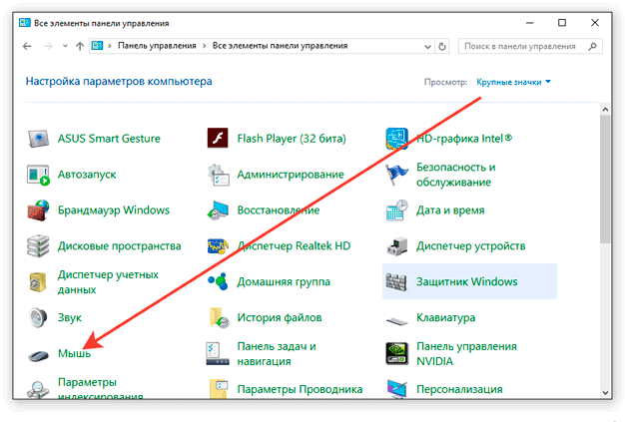Open the HD-графика Intel icon
Image resolution: width=627 pixels, height=422 pixels.
point(396,139)
